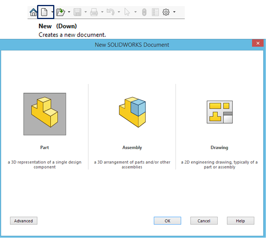Click the Save floppy disk icon

pos(77,12)
